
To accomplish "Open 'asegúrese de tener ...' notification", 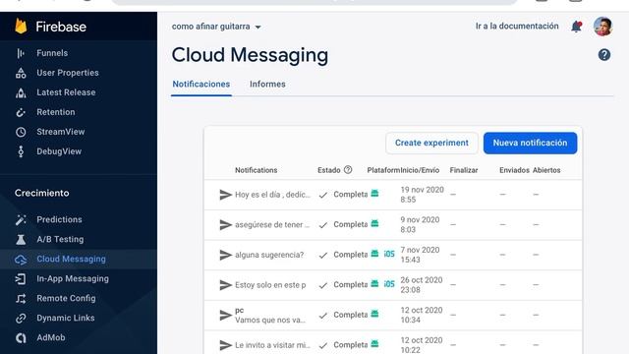I will 272,225.
